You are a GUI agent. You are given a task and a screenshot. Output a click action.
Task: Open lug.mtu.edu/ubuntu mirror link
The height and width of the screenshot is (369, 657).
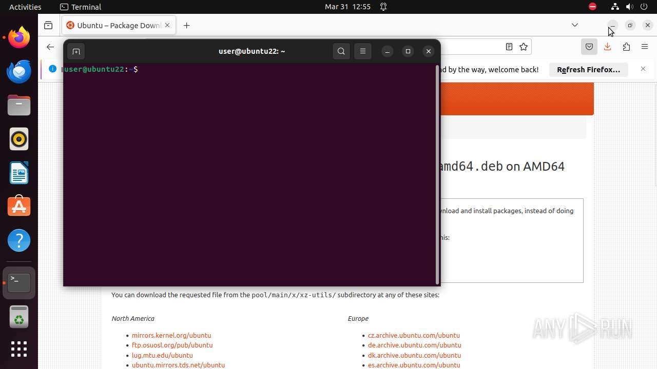(162, 355)
